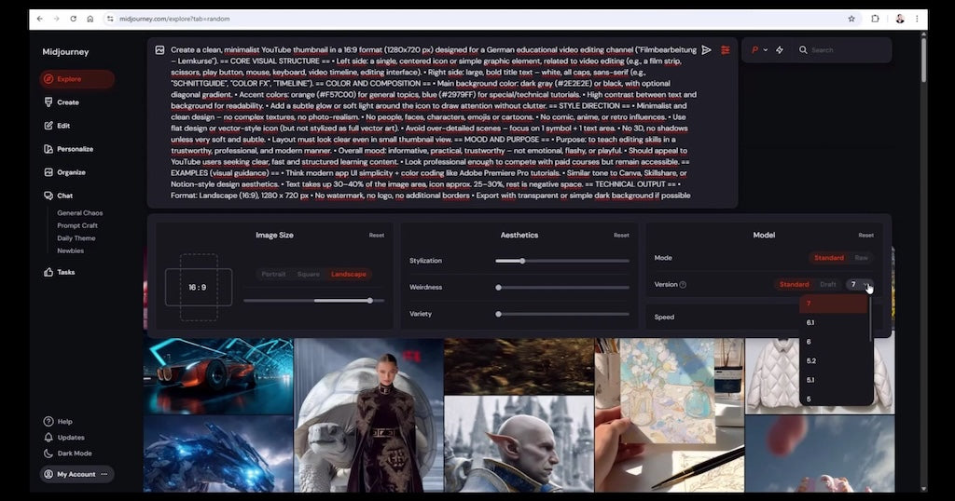Screen dimensions: 955x501
Task: Reset the Aesthetics settings
Action: tap(621, 236)
